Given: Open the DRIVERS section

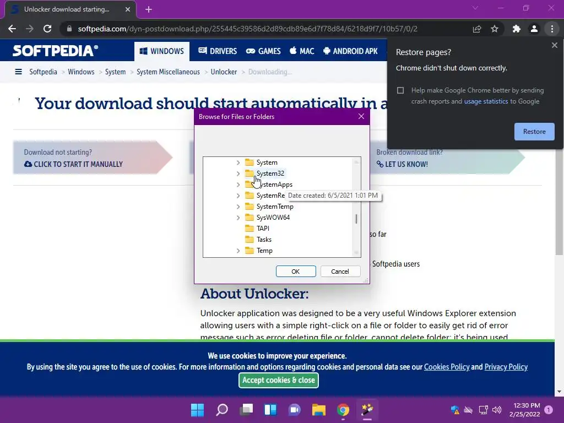Looking at the screenshot, I should (x=218, y=51).
